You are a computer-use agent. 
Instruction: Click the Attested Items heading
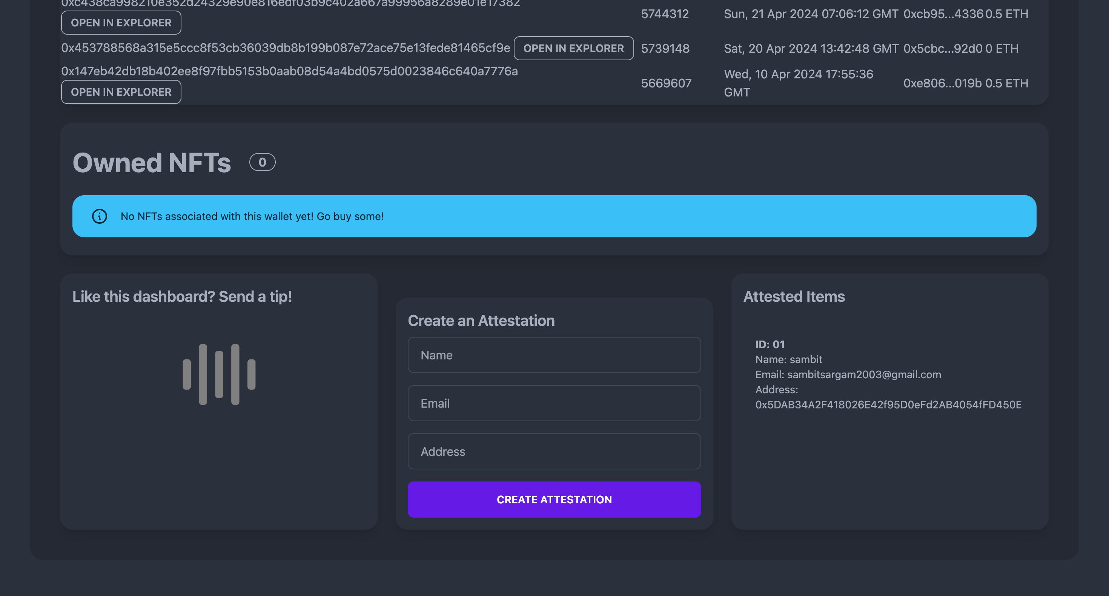pyautogui.click(x=794, y=296)
